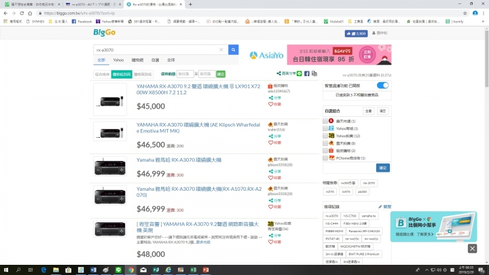The height and width of the screenshot is (275, 489).
Task: Open thumbnail of $45,000 receiver listing
Action: point(110,99)
